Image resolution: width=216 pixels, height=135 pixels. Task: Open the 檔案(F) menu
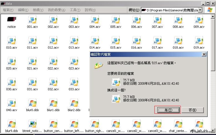tap(8, 10)
